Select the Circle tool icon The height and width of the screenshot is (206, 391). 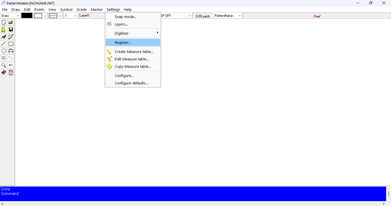coord(4,51)
